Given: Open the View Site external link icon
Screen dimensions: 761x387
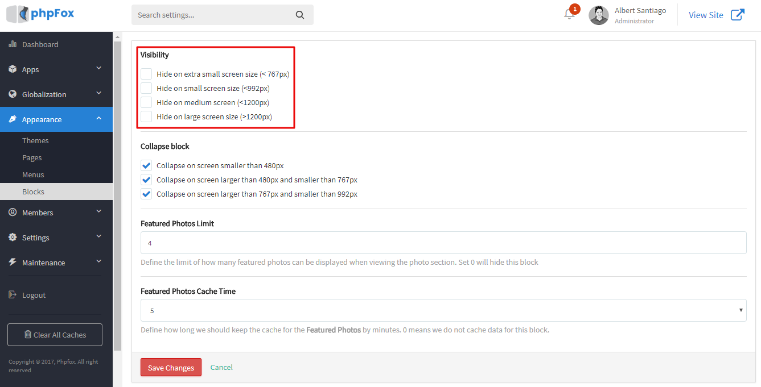Looking at the screenshot, I should (737, 15).
